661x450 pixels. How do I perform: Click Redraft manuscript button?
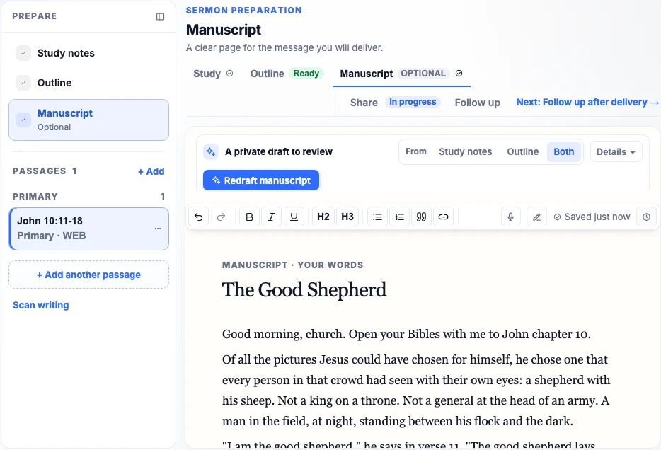[x=261, y=180]
